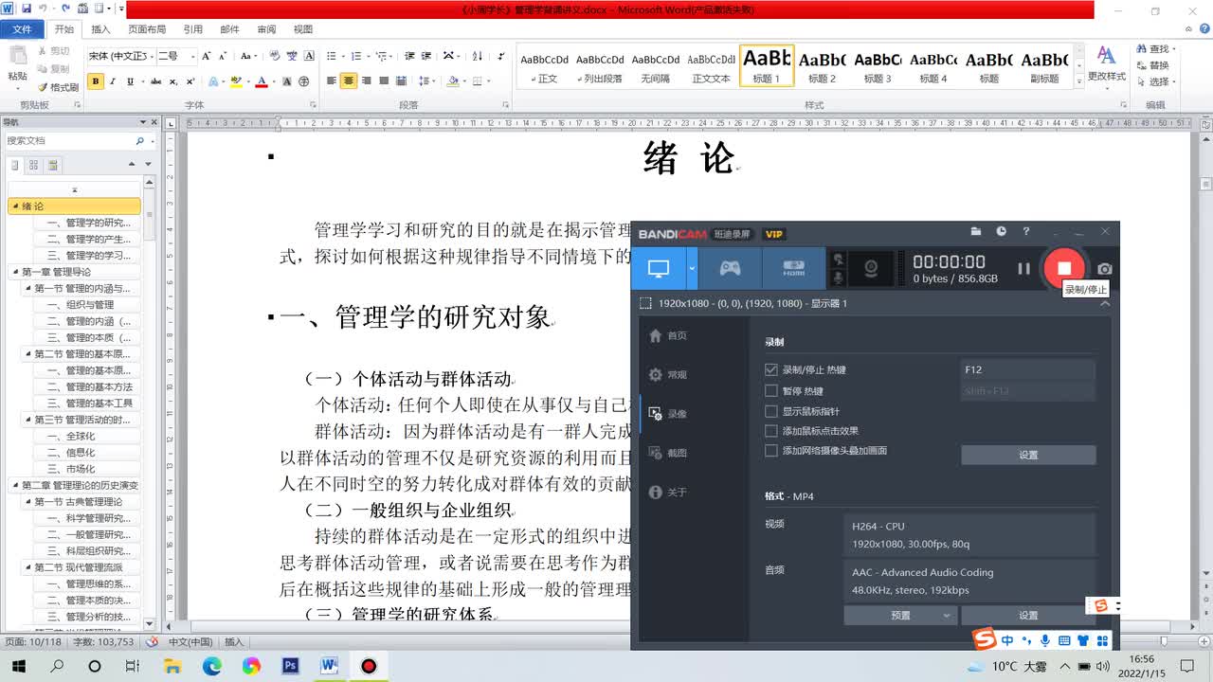Apply the 标题 1 heading style

(766, 66)
